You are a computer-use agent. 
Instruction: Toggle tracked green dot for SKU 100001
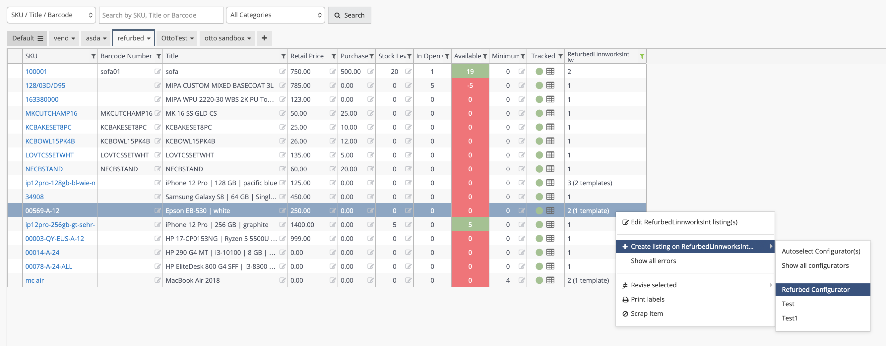pyautogui.click(x=539, y=72)
